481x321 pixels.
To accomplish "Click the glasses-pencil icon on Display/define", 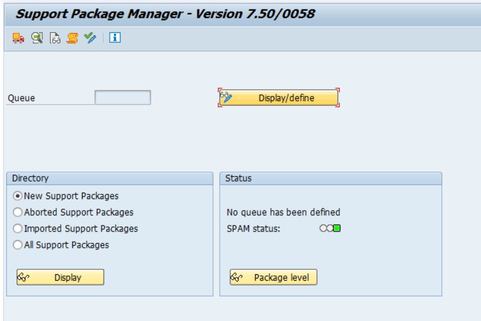I will (226, 98).
